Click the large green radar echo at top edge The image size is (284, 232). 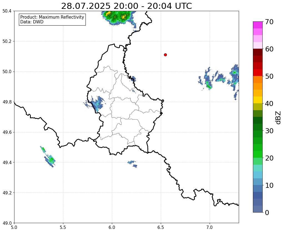(x=118, y=17)
